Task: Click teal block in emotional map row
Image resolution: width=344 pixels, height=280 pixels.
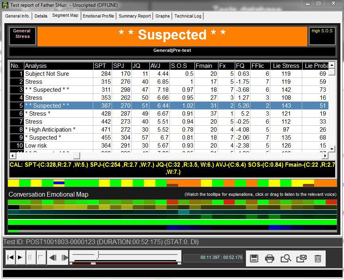Action: pyautogui.click(x=184, y=212)
